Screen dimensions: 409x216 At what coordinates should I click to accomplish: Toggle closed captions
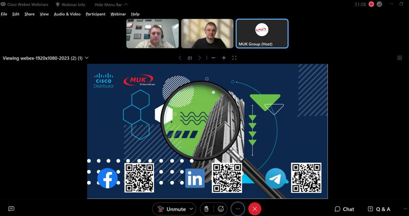click(11, 209)
